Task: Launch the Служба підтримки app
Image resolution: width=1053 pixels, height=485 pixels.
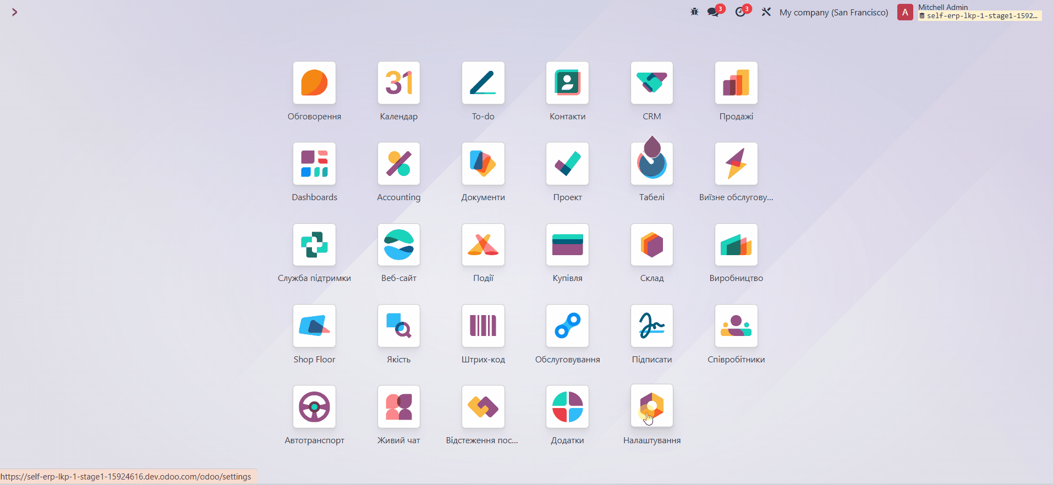Action: (314, 245)
